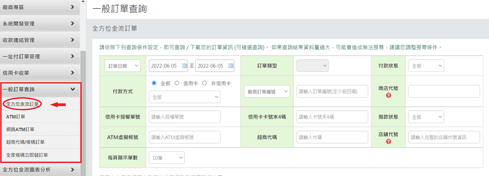
Task: Collapse the 一般訂單查詢 sidebar menu
Action: [40, 89]
